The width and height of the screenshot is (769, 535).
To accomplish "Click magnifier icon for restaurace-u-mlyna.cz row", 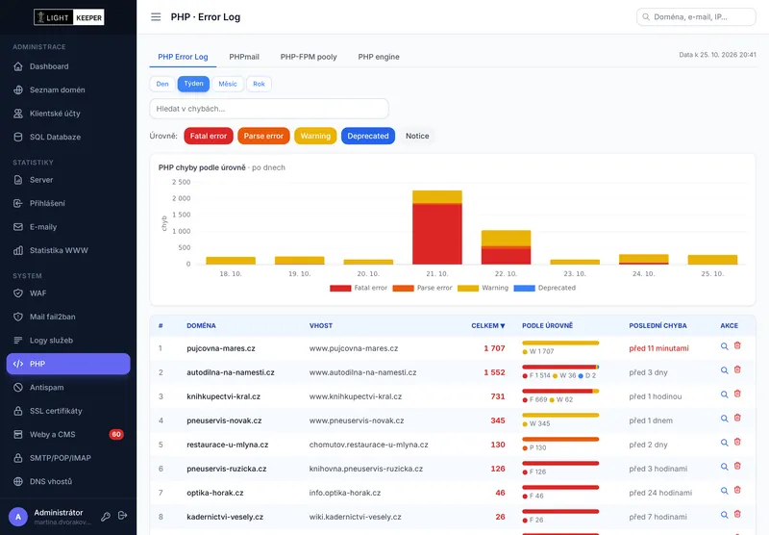I will 724,443.
